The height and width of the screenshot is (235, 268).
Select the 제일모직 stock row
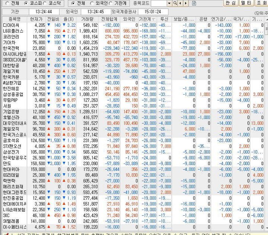coord(133,129)
